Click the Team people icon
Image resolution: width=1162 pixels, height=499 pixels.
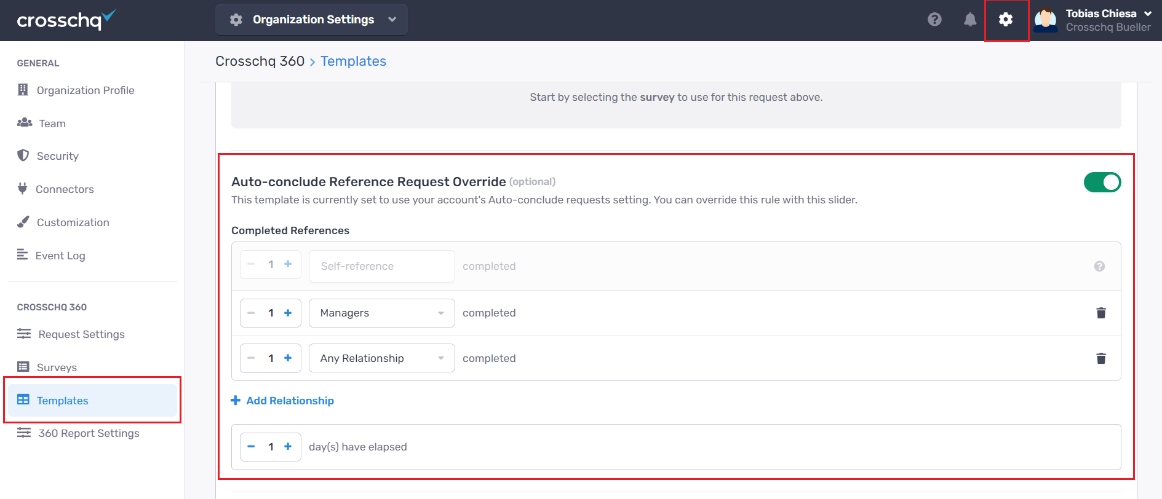tap(25, 123)
